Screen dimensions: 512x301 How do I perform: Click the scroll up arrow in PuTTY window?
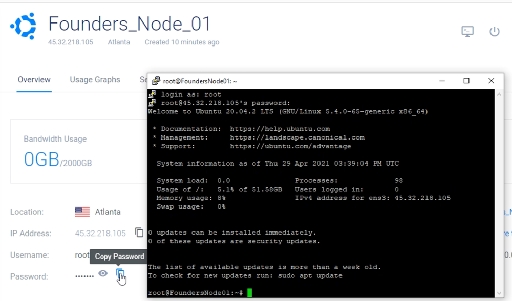499,95
